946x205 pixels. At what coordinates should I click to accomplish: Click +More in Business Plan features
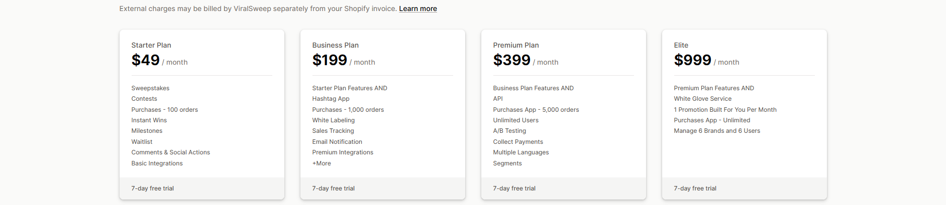click(322, 163)
